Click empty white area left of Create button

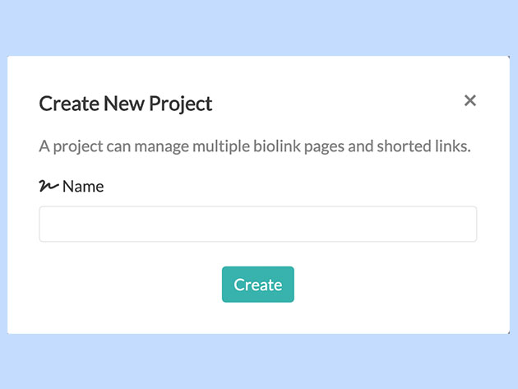123,285
